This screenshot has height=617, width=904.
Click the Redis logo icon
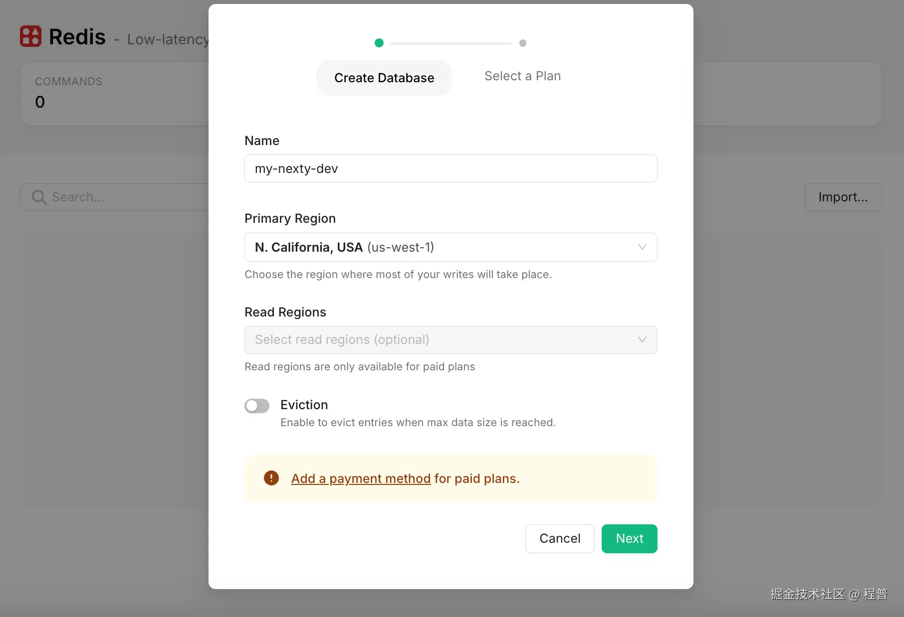point(30,36)
